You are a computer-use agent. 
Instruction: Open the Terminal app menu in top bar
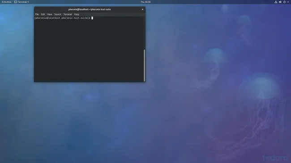pos(21,2)
